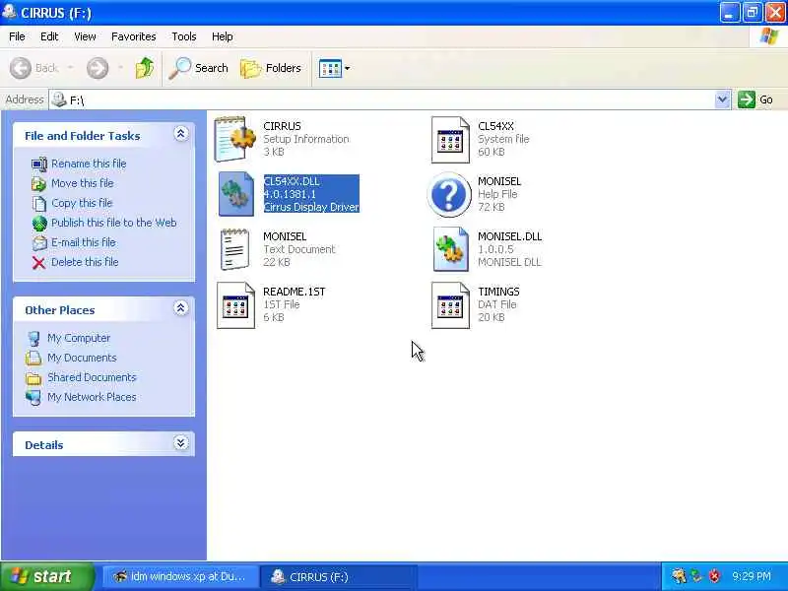
Task: Open the Favorites menu
Action: pyautogui.click(x=134, y=36)
